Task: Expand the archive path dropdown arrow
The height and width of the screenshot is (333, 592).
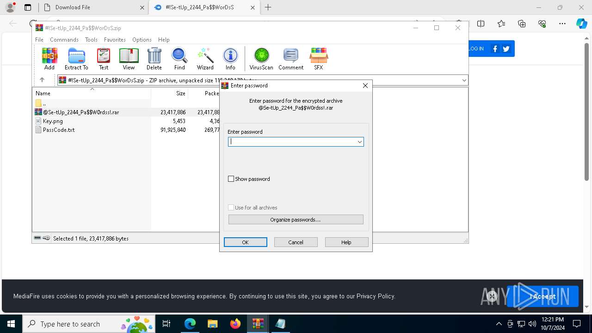Action: pyautogui.click(x=464, y=80)
